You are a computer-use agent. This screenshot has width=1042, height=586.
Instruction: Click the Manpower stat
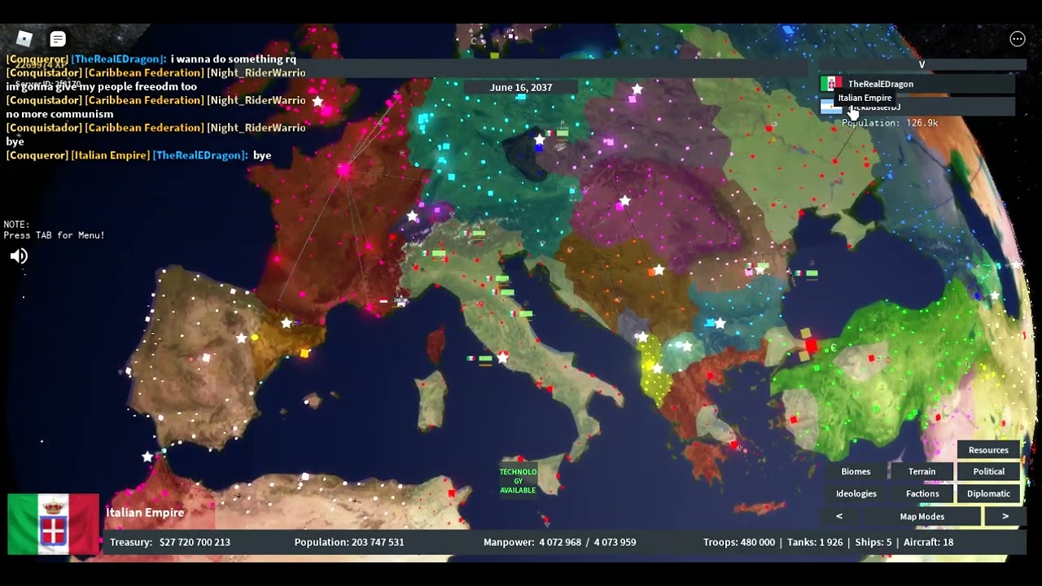click(x=560, y=542)
